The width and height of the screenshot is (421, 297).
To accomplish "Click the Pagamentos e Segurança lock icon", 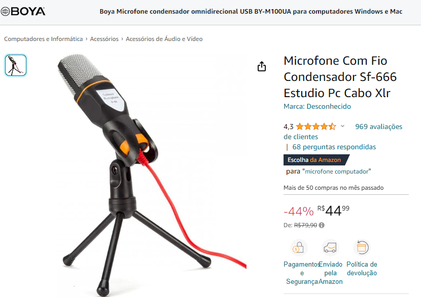I will (298, 247).
